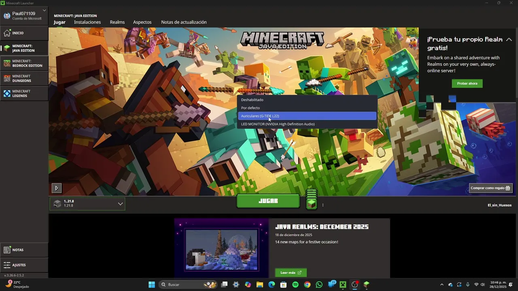Open Spotify from the taskbar

[295, 285]
